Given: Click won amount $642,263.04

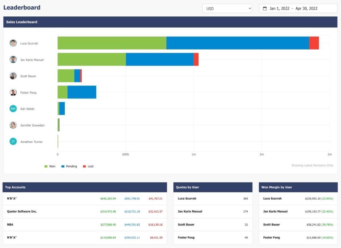Looking at the screenshot, I should click(108, 199).
